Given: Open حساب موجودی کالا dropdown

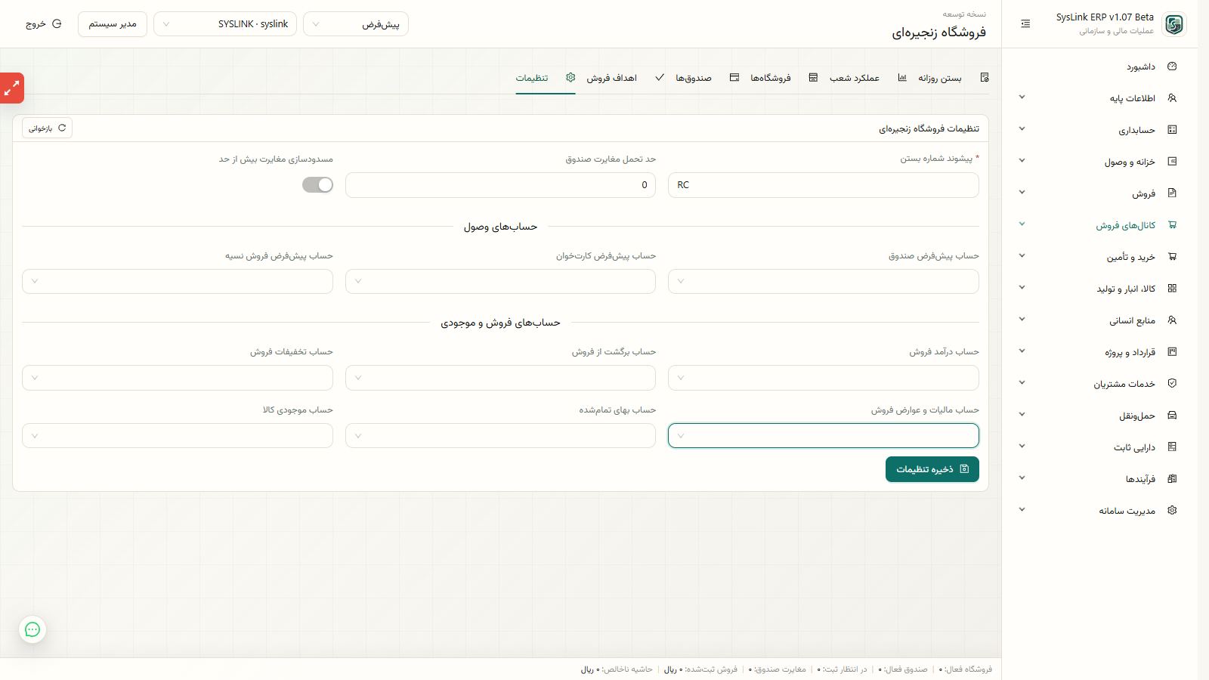Looking at the screenshot, I should pyautogui.click(x=178, y=436).
